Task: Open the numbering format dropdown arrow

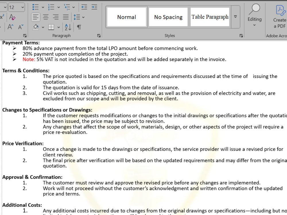Action: (x=59, y=7)
